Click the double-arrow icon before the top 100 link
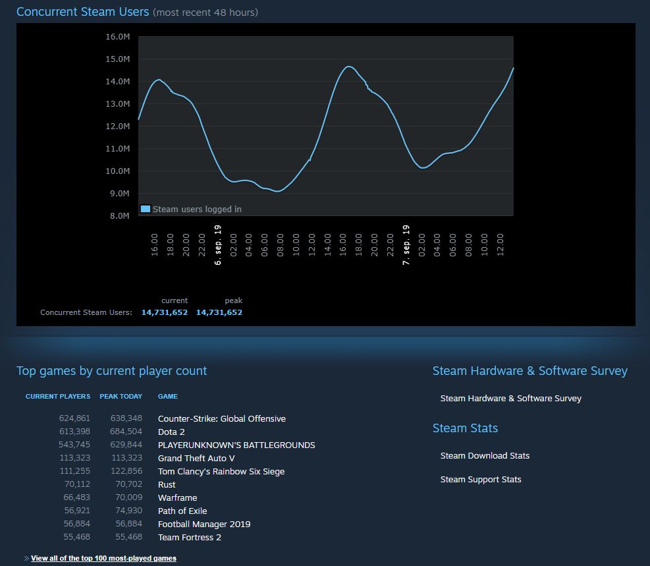 pyautogui.click(x=26, y=559)
